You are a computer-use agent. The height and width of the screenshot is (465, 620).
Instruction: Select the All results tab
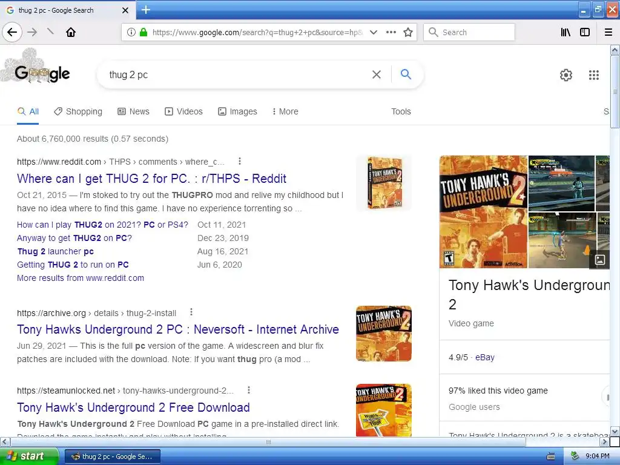[28, 111]
